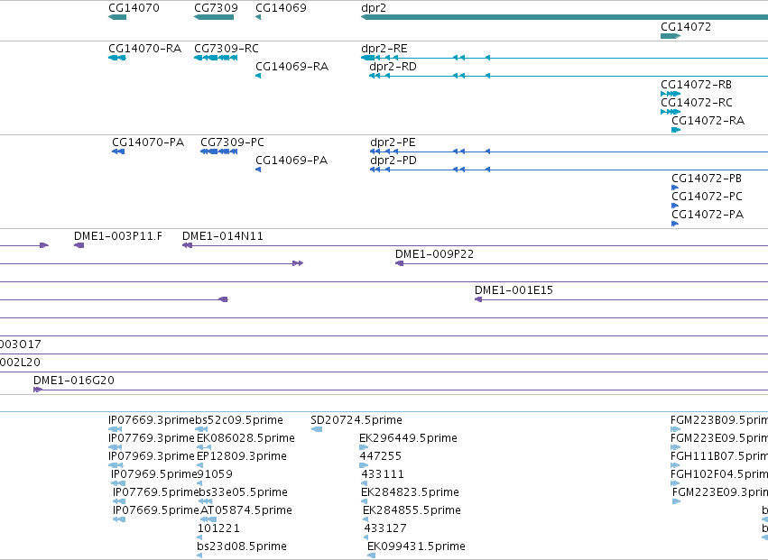Select the 433111 EST label

[383, 475]
